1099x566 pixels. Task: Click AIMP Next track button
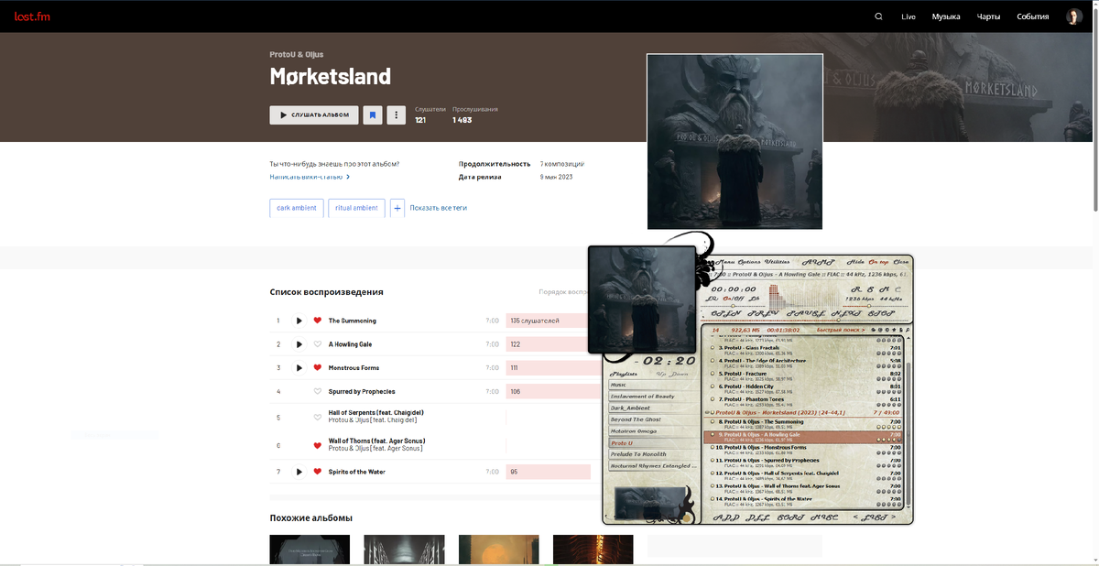tap(846, 313)
